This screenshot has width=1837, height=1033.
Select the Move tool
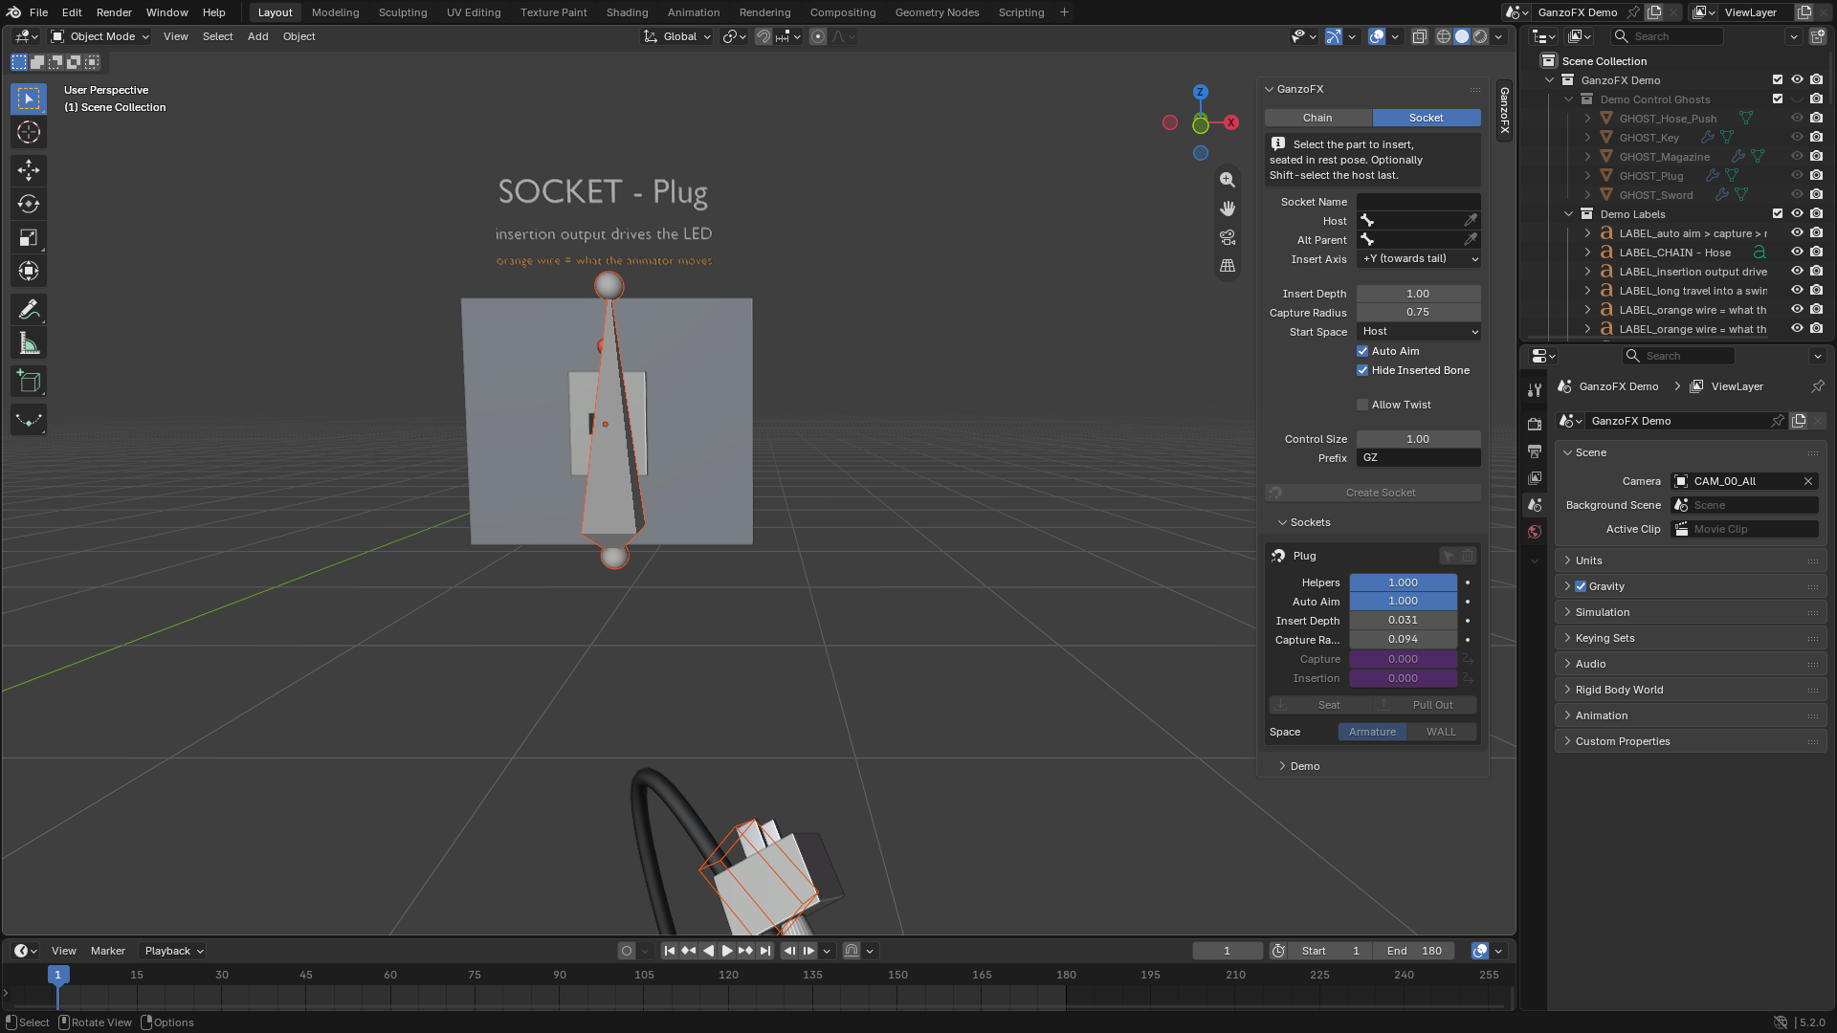(29, 170)
